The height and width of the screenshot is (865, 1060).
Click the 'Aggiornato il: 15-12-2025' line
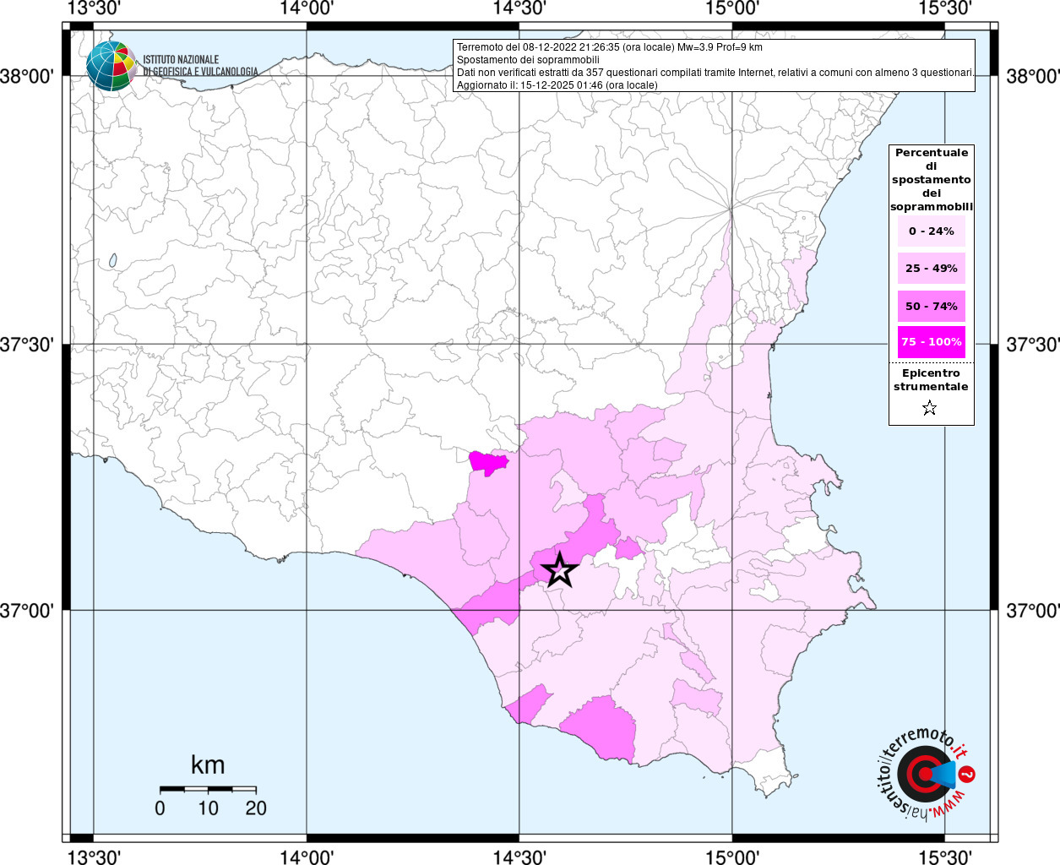tap(557, 85)
